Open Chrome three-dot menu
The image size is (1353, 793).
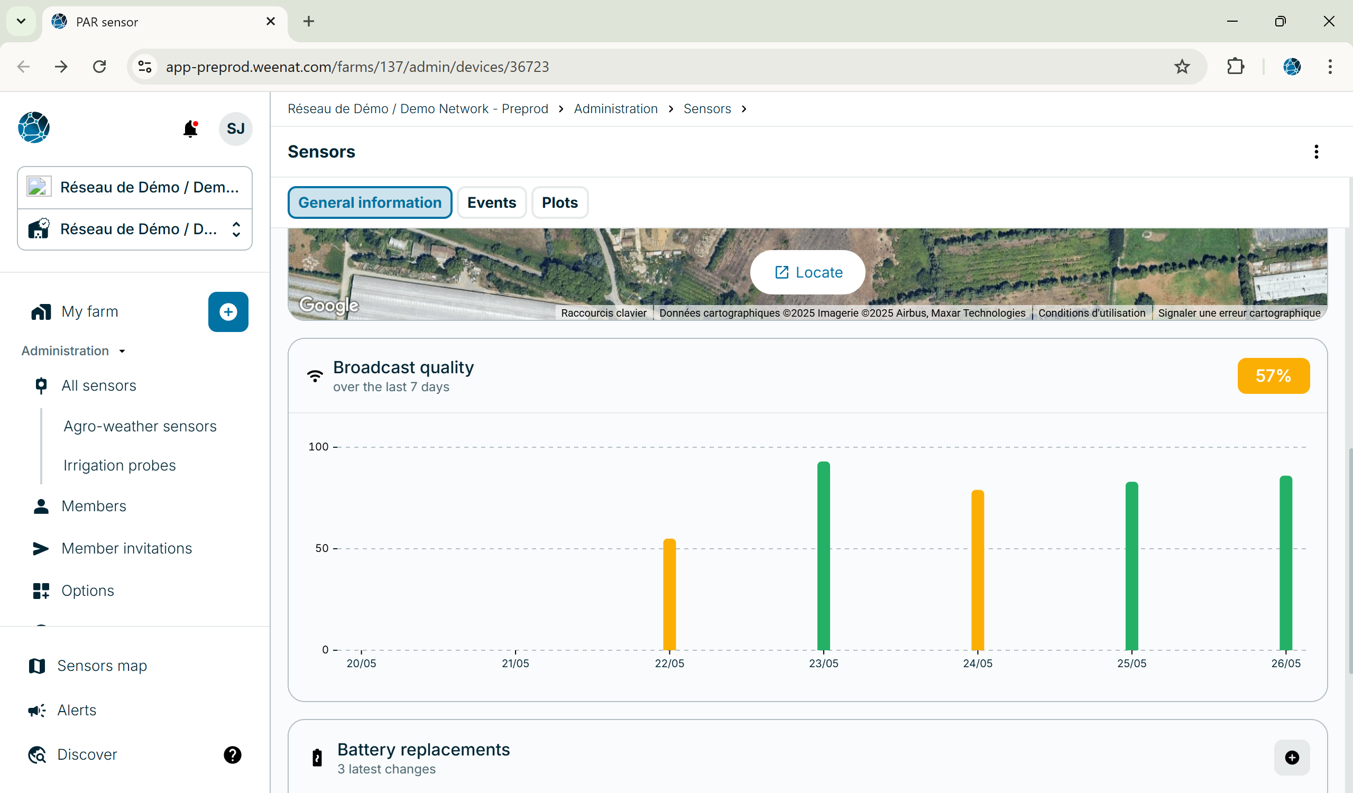pos(1329,67)
